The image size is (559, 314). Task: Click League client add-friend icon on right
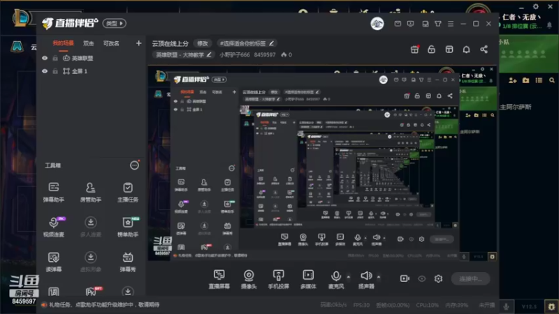tap(513, 80)
